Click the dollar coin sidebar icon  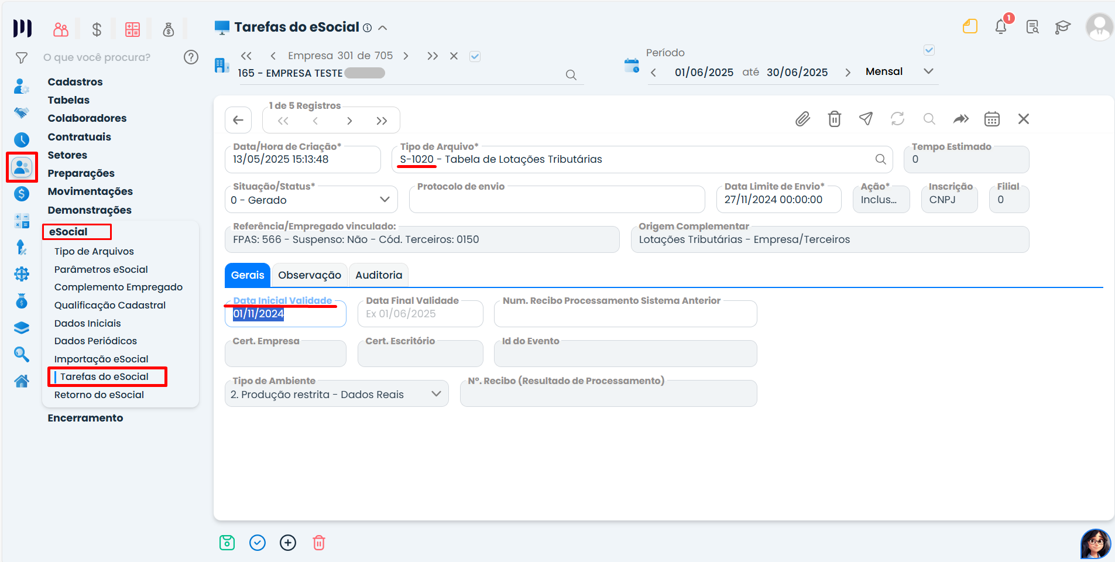coord(22,194)
